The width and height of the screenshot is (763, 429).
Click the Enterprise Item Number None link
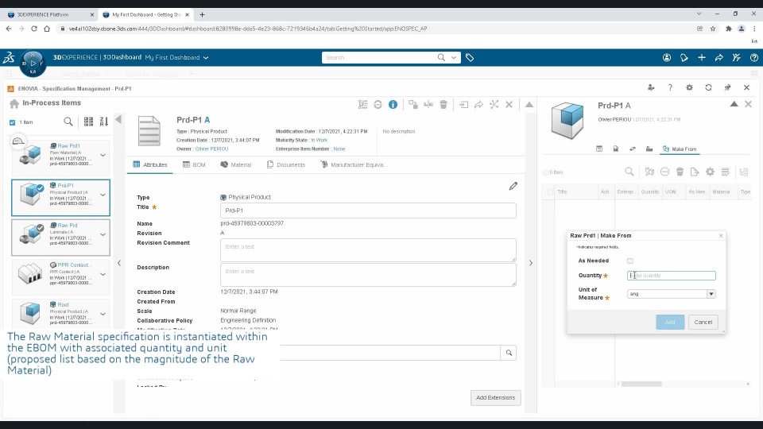click(x=339, y=149)
